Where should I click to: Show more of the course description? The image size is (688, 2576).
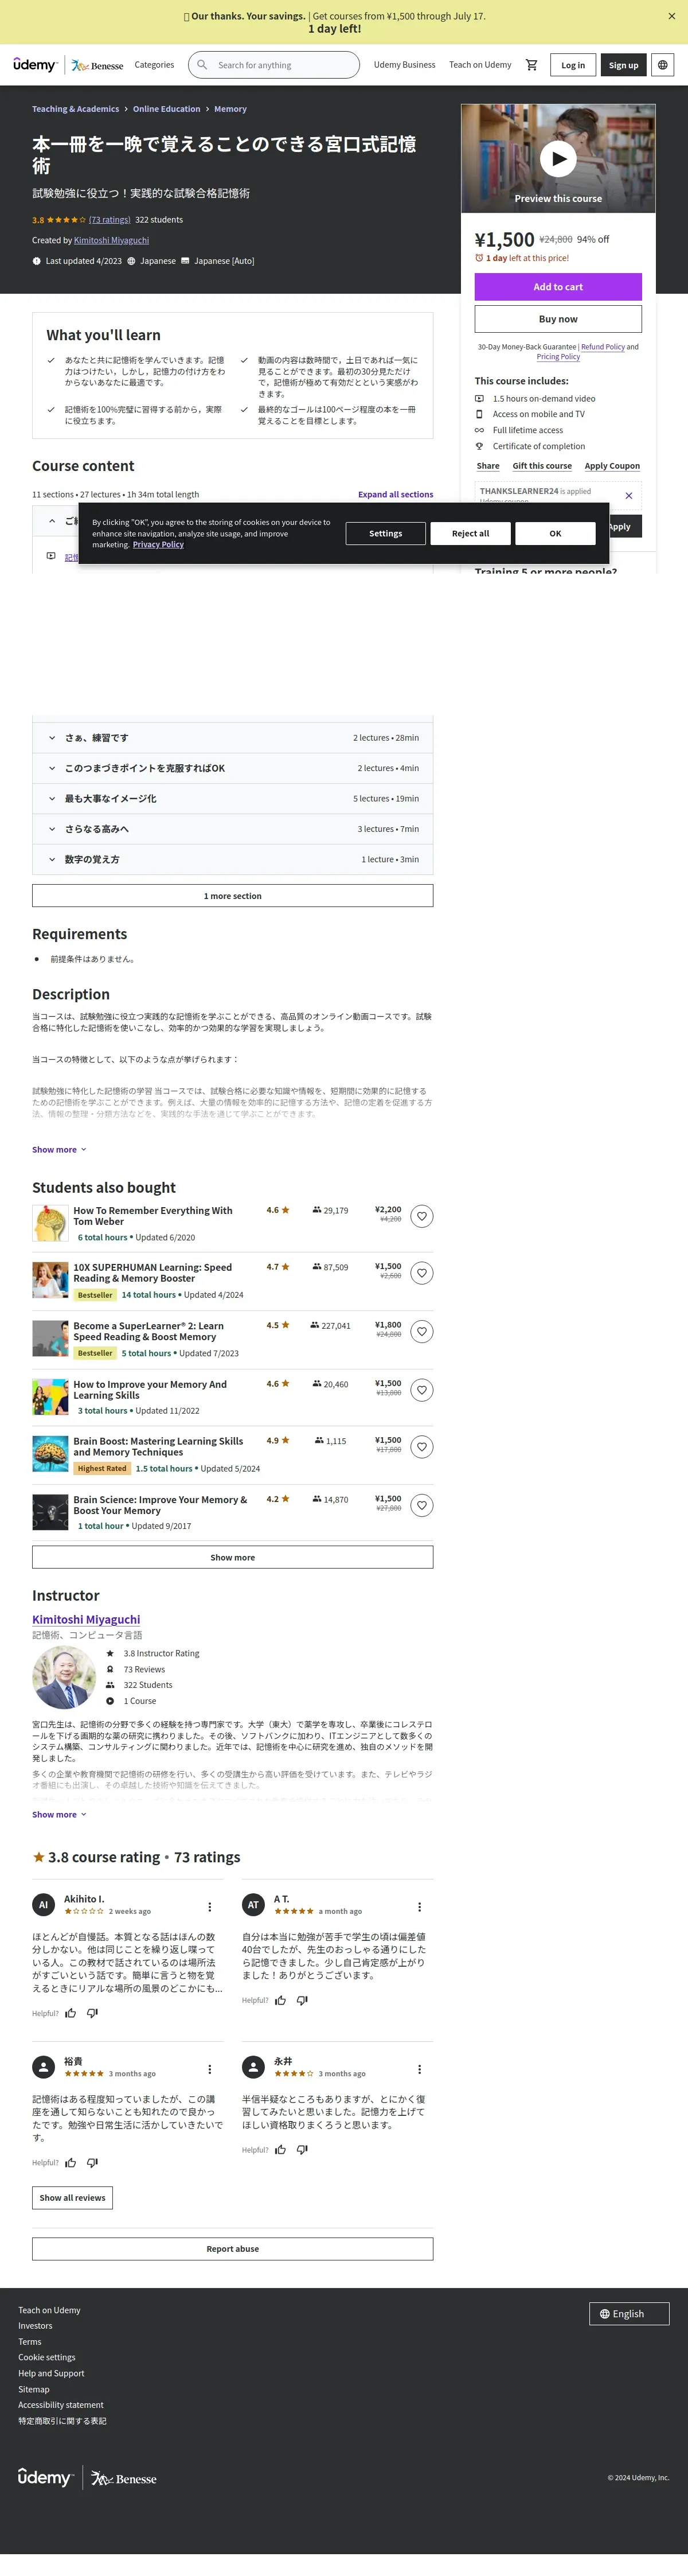tap(59, 1150)
